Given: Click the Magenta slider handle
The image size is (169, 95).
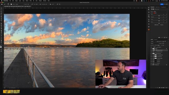Looking at the screenshot, I should point(159,18).
